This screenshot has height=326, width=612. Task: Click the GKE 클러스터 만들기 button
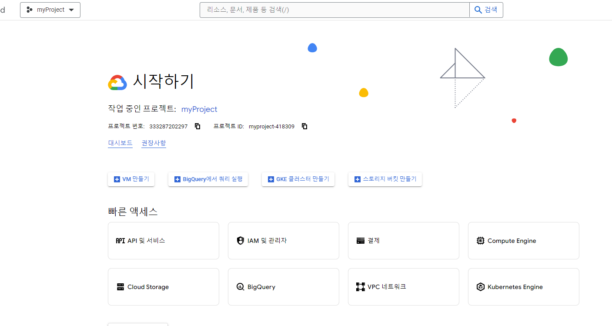coord(298,179)
